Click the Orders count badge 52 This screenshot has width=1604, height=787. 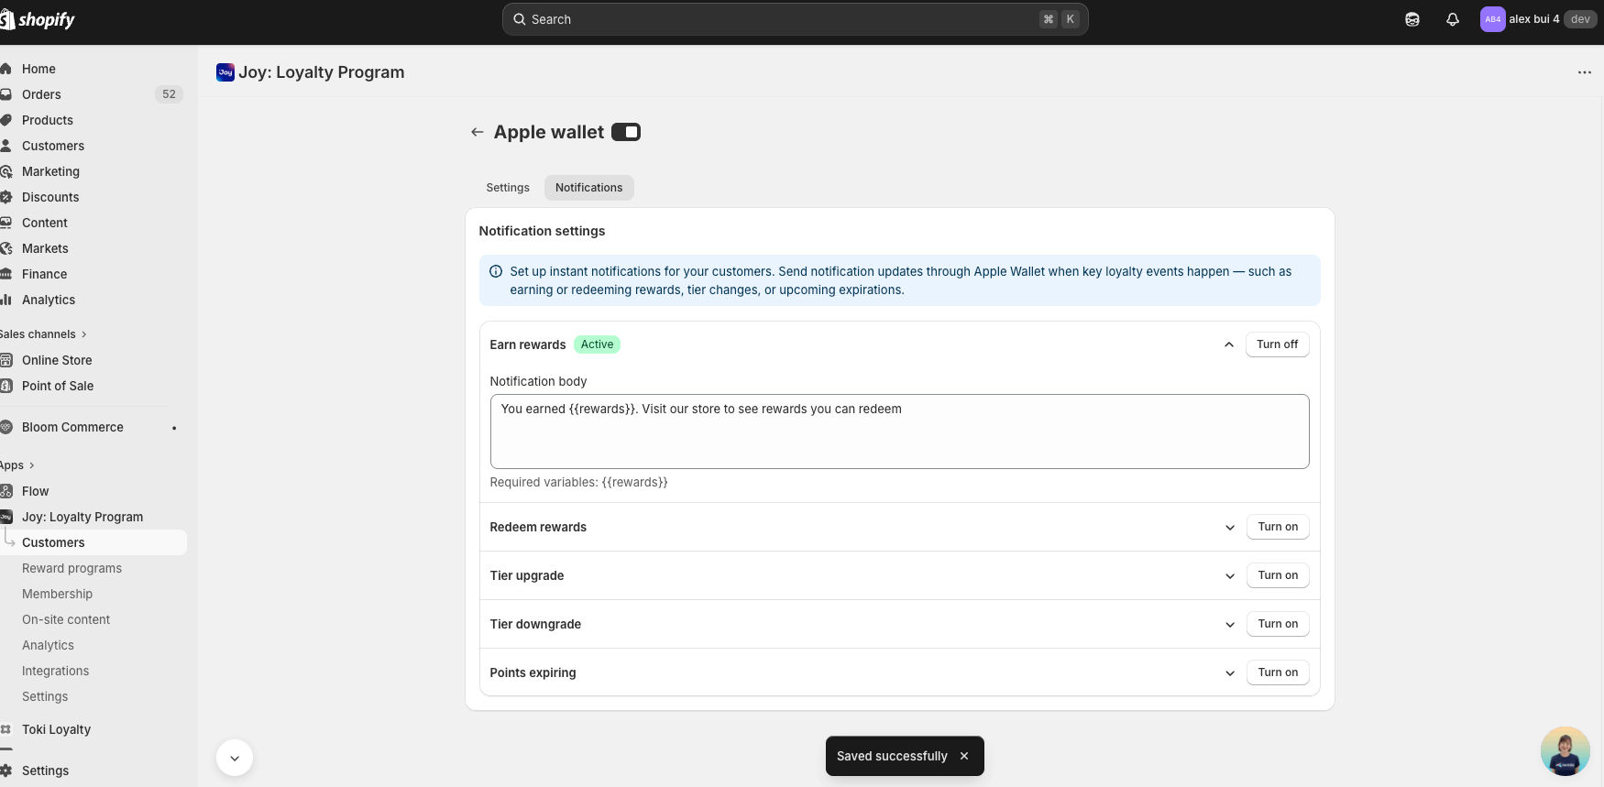169,94
